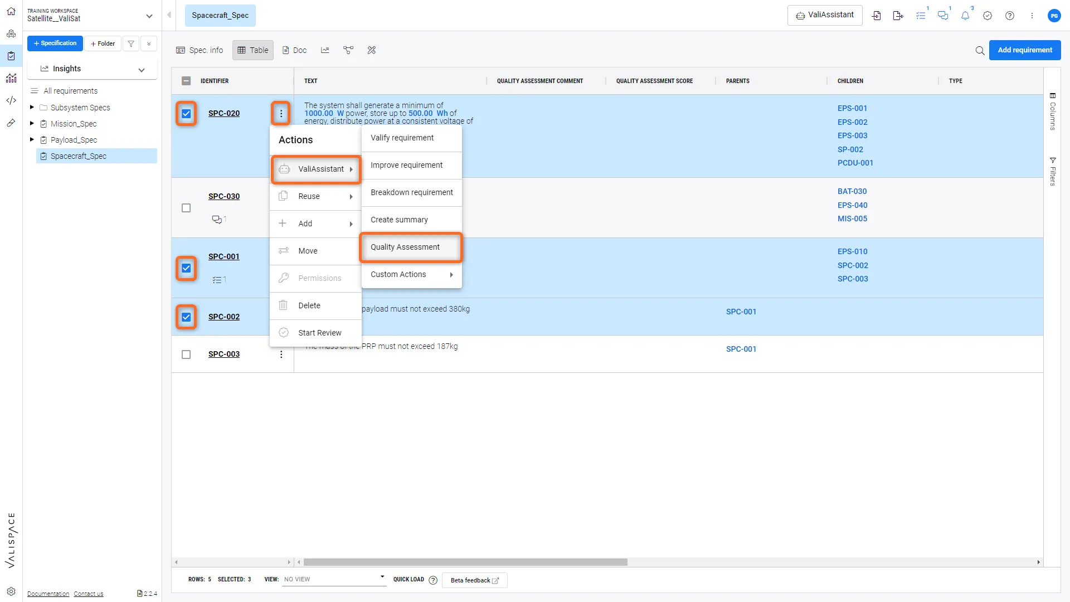Click the horizontal table scrollbar

(x=465, y=562)
